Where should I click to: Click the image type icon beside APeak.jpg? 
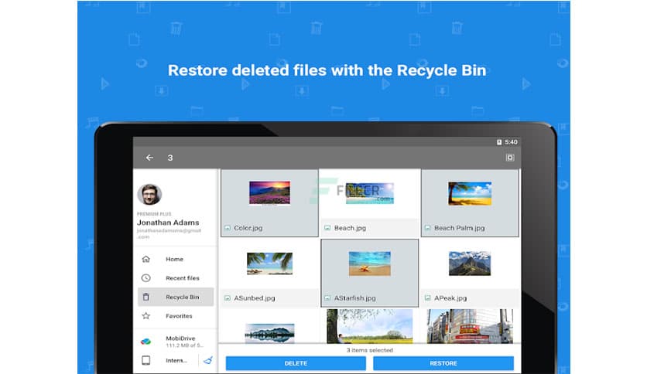[427, 297]
